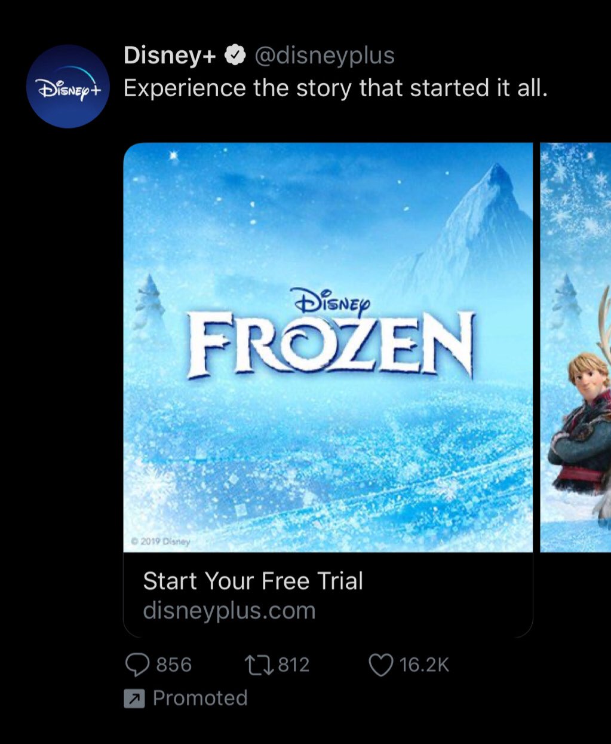
Task: Click the 16.2K likes count
Action: point(424,665)
